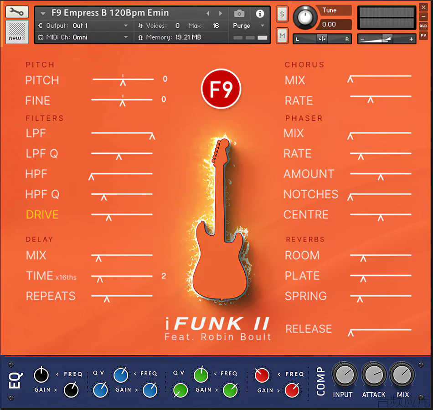Click the F9 red logo
Image resolution: width=433 pixels, height=410 pixels.
pos(221,89)
